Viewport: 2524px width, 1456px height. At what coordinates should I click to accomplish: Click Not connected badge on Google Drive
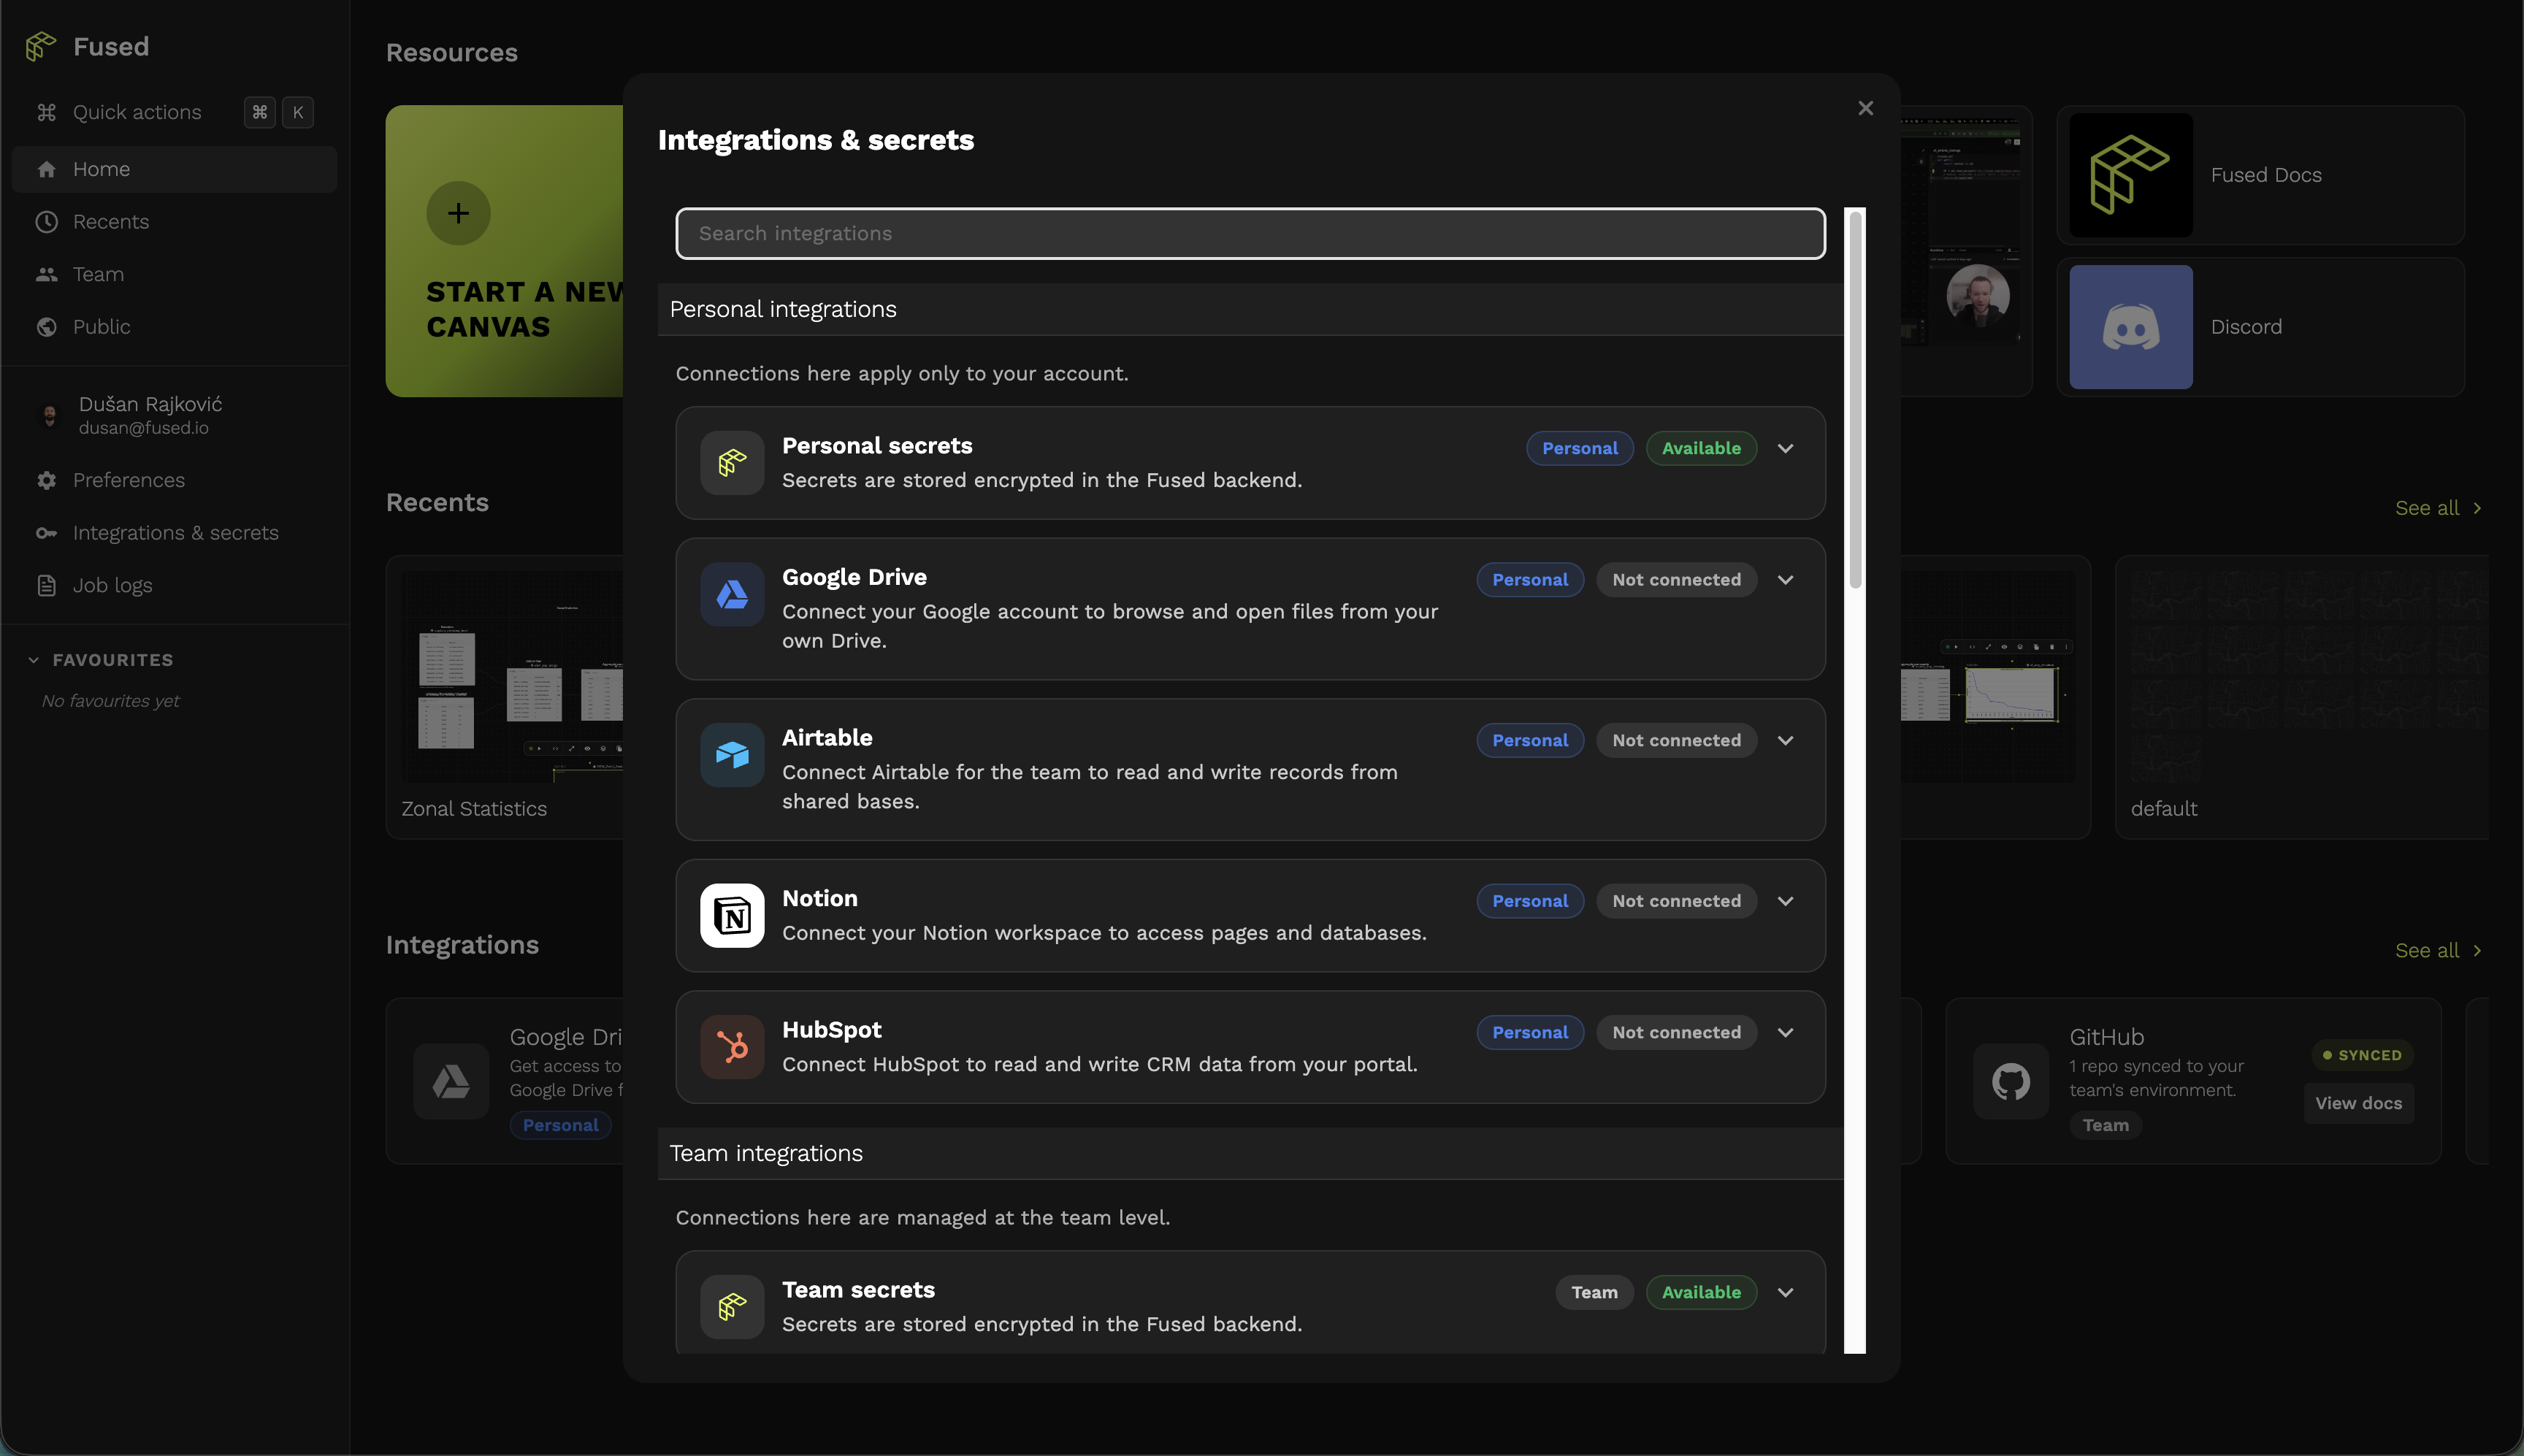pyautogui.click(x=1676, y=580)
